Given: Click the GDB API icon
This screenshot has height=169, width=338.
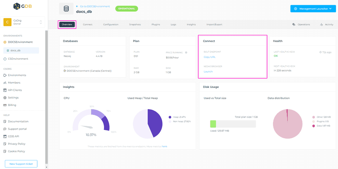Looking at the screenshot, I should coord(5,136).
